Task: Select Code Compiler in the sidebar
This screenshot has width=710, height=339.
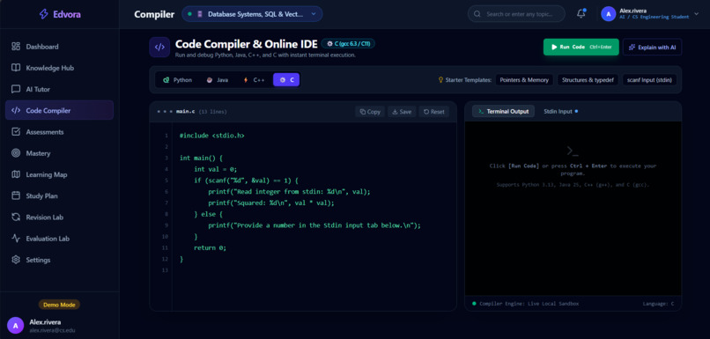Action: (x=59, y=110)
